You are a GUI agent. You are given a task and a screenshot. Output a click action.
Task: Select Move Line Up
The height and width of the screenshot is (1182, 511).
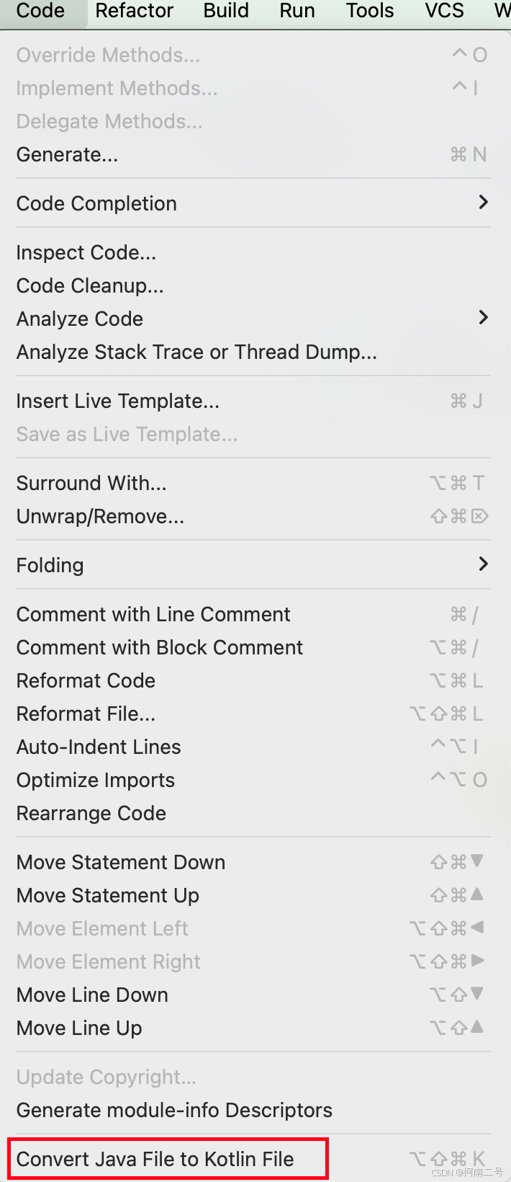click(x=78, y=1028)
